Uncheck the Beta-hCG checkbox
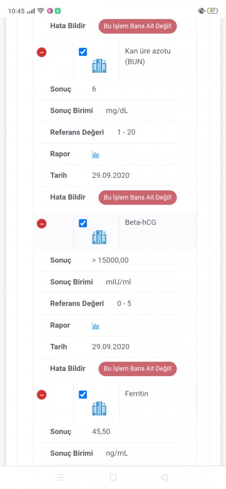The height and width of the screenshot is (489, 226). point(82,223)
